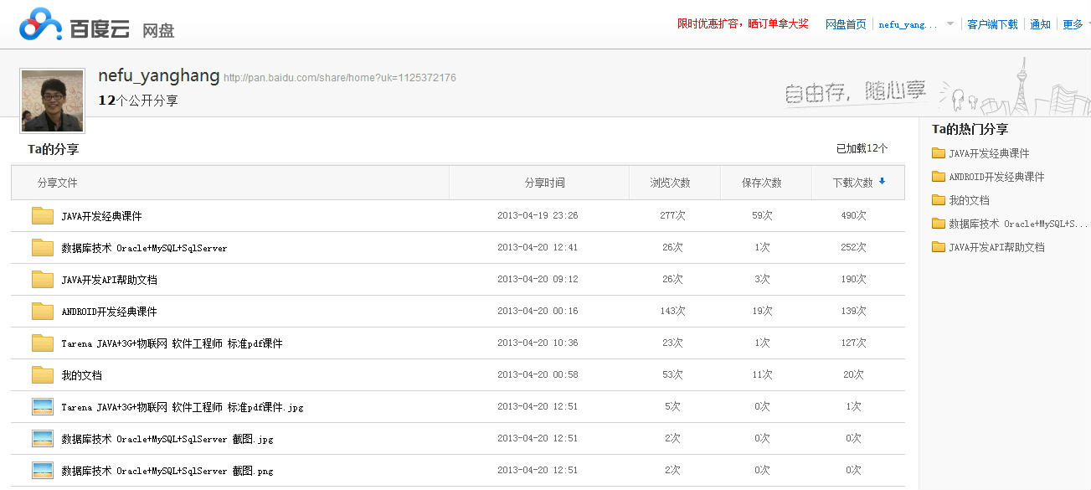Image resolution: width=1091 pixels, height=490 pixels.
Task: Click folder icon for 数据库技术 Oracle+MySQL+SqlServer row
Action: (x=43, y=247)
